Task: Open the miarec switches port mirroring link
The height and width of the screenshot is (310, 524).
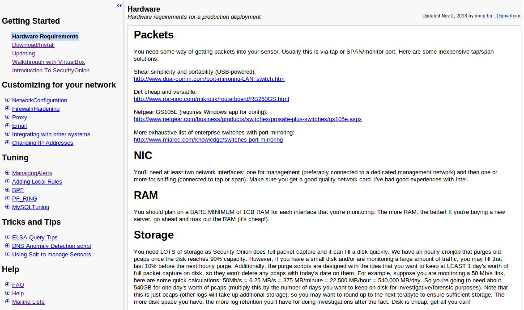Action: [208, 140]
